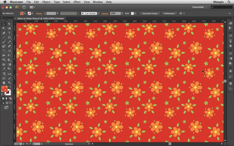Open zoom level dropdown in status bar
This screenshot has width=234, height=146.
pos(23,144)
